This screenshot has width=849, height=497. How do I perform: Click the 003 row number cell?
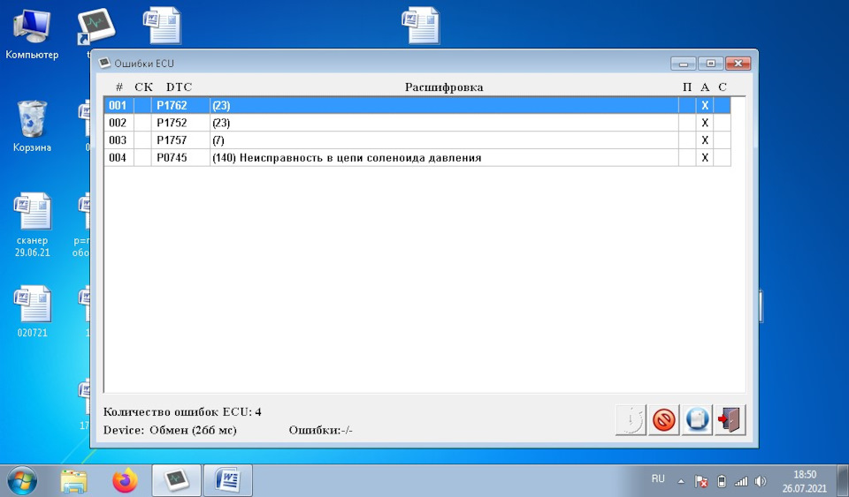pyautogui.click(x=118, y=139)
